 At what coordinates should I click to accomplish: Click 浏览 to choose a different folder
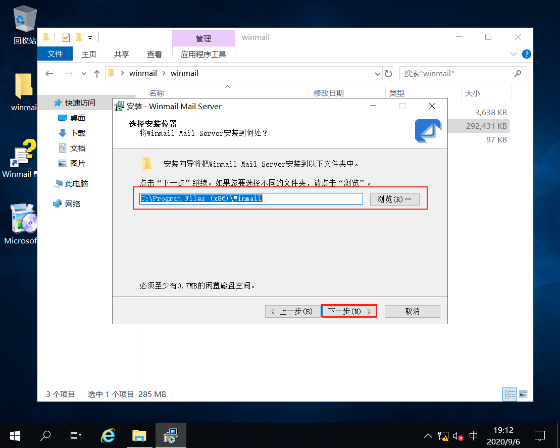394,198
